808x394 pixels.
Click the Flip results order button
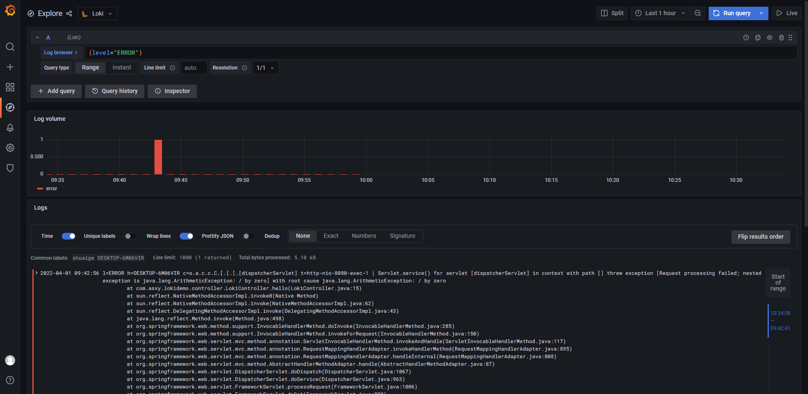(x=760, y=237)
